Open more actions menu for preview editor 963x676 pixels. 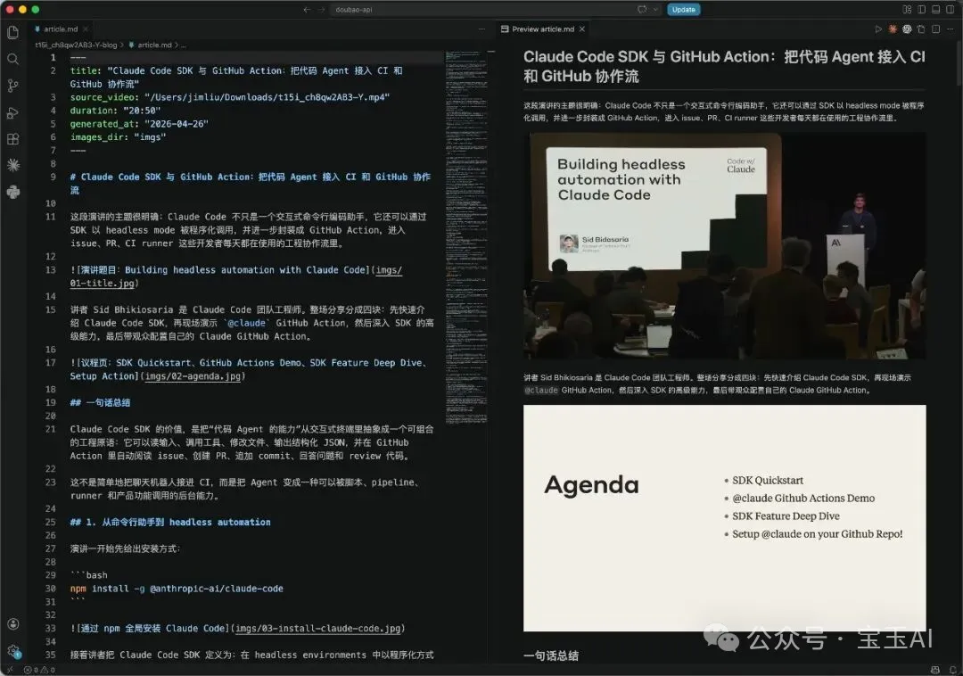coord(951,29)
